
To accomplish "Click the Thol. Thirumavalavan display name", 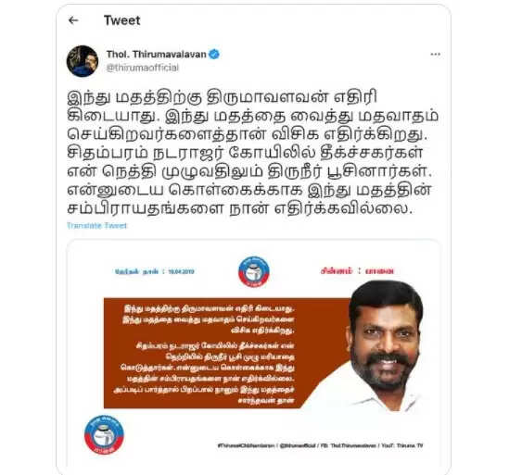I will point(156,55).
